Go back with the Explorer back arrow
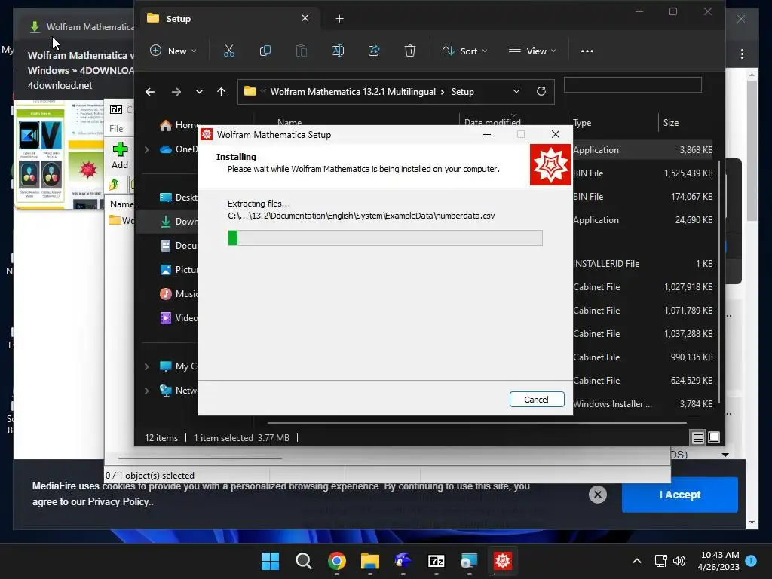772x579 pixels. (150, 92)
